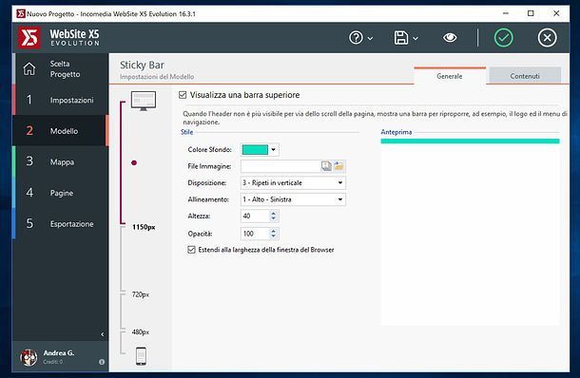Open the Mappa step in sidebar

(x=61, y=161)
